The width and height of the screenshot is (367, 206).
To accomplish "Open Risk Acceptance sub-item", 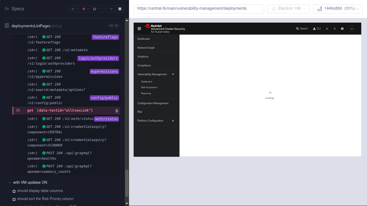I will point(149,87).
